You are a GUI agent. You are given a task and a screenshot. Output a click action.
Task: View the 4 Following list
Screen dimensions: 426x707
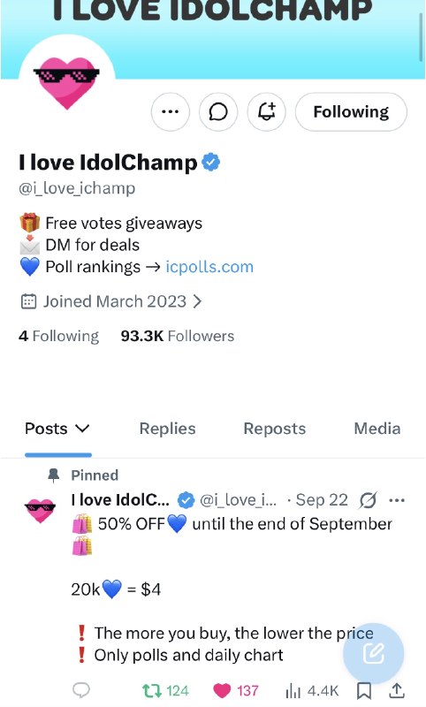58,336
